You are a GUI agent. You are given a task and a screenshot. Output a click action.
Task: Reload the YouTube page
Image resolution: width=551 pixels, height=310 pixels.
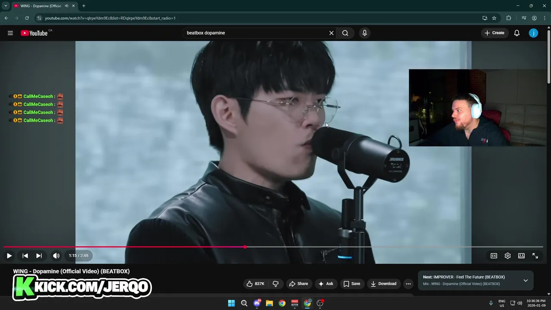coord(27,18)
